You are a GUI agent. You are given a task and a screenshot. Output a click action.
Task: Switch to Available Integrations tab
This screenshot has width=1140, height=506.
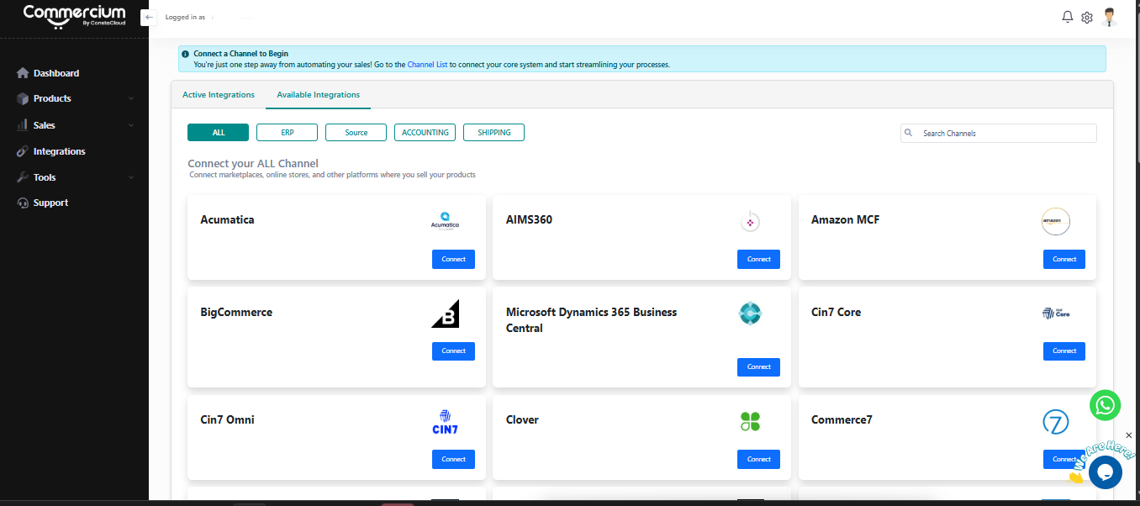pos(318,95)
